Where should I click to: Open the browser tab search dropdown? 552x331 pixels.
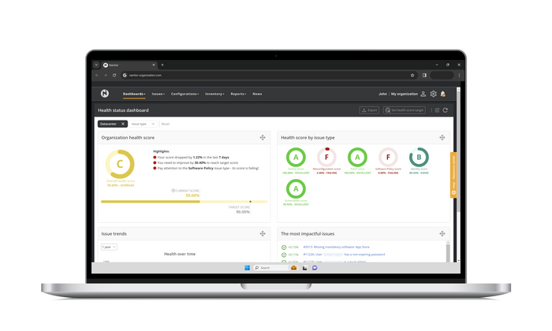[96, 65]
